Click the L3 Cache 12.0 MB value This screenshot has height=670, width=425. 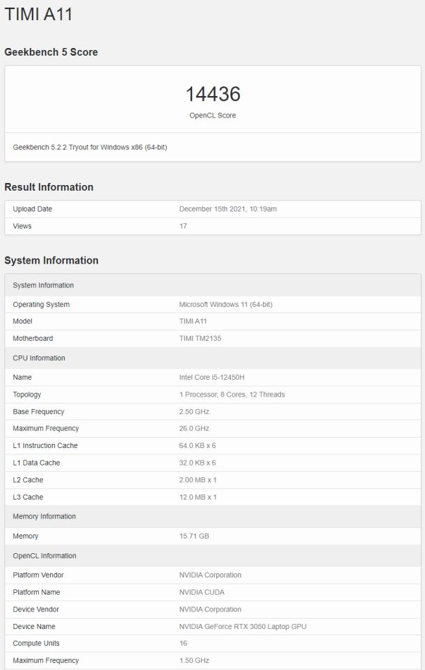[198, 497]
